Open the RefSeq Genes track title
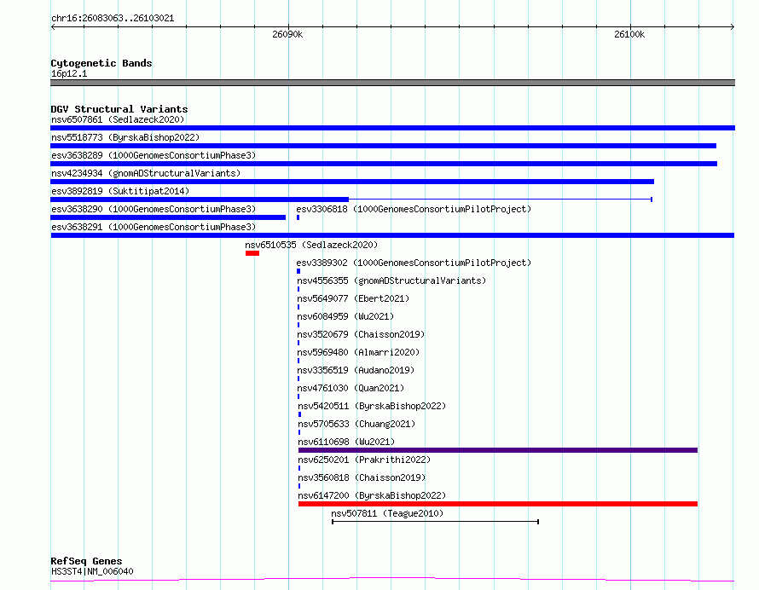The image size is (759, 590). tap(87, 561)
